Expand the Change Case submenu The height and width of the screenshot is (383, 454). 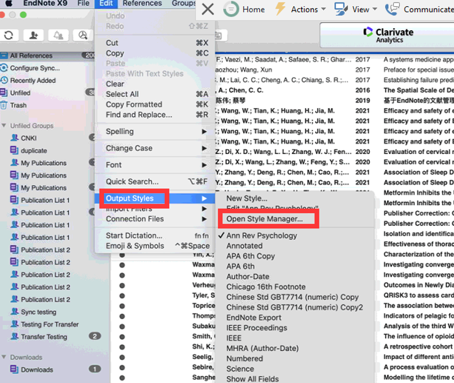204,148
